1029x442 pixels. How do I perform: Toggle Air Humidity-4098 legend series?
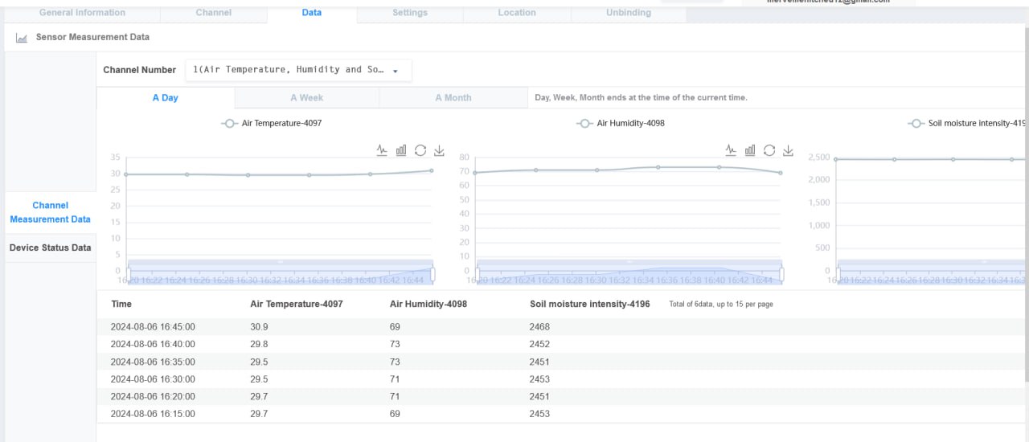pos(621,124)
